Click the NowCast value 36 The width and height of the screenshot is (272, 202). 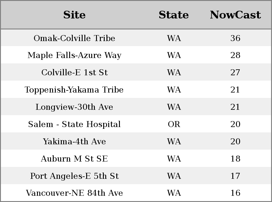(x=235, y=38)
